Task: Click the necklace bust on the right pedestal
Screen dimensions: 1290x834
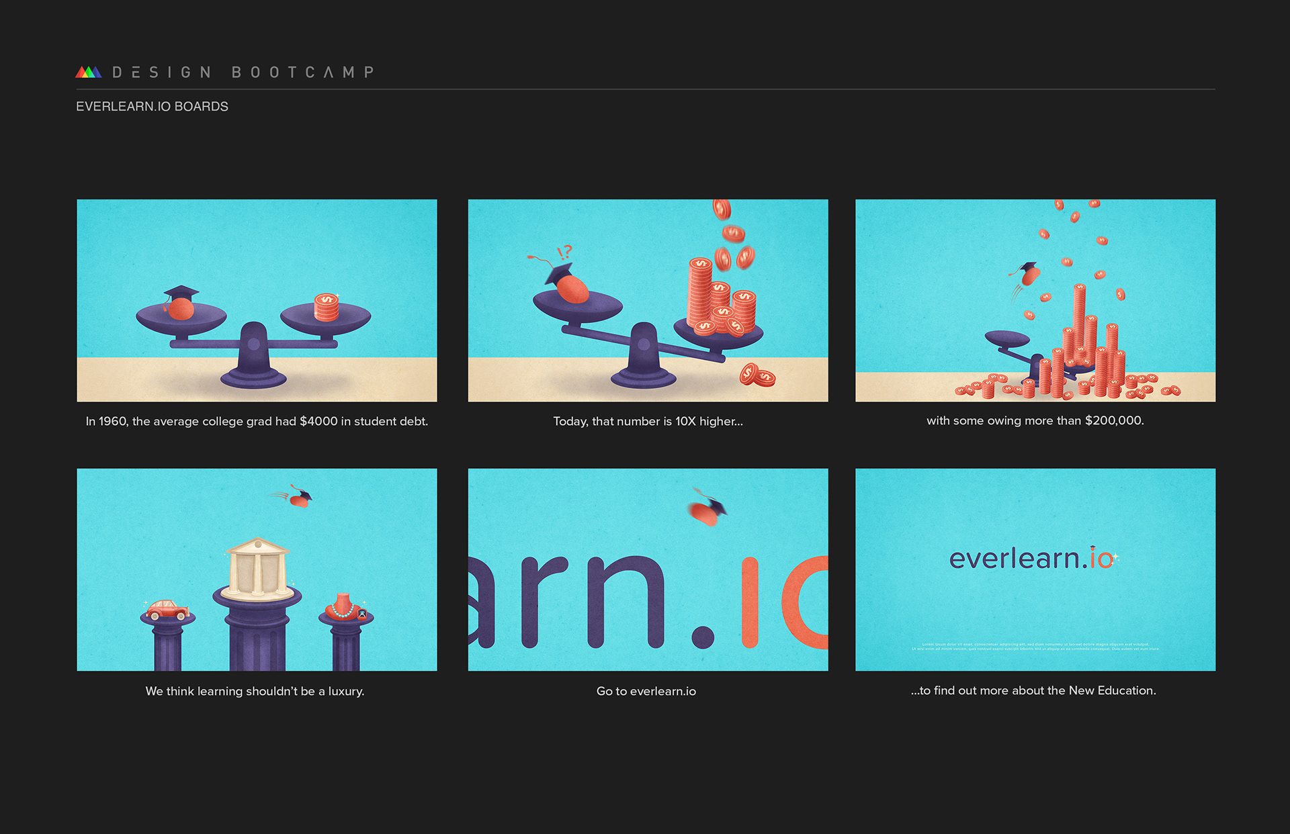Action: pyautogui.click(x=345, y=606)
